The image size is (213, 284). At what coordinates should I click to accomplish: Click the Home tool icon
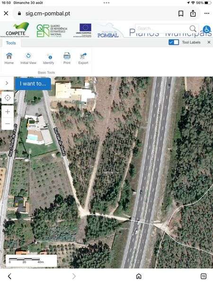[9, 58]
